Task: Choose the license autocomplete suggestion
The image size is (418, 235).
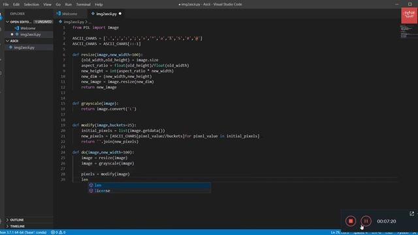Action: [x=150, y=191]
